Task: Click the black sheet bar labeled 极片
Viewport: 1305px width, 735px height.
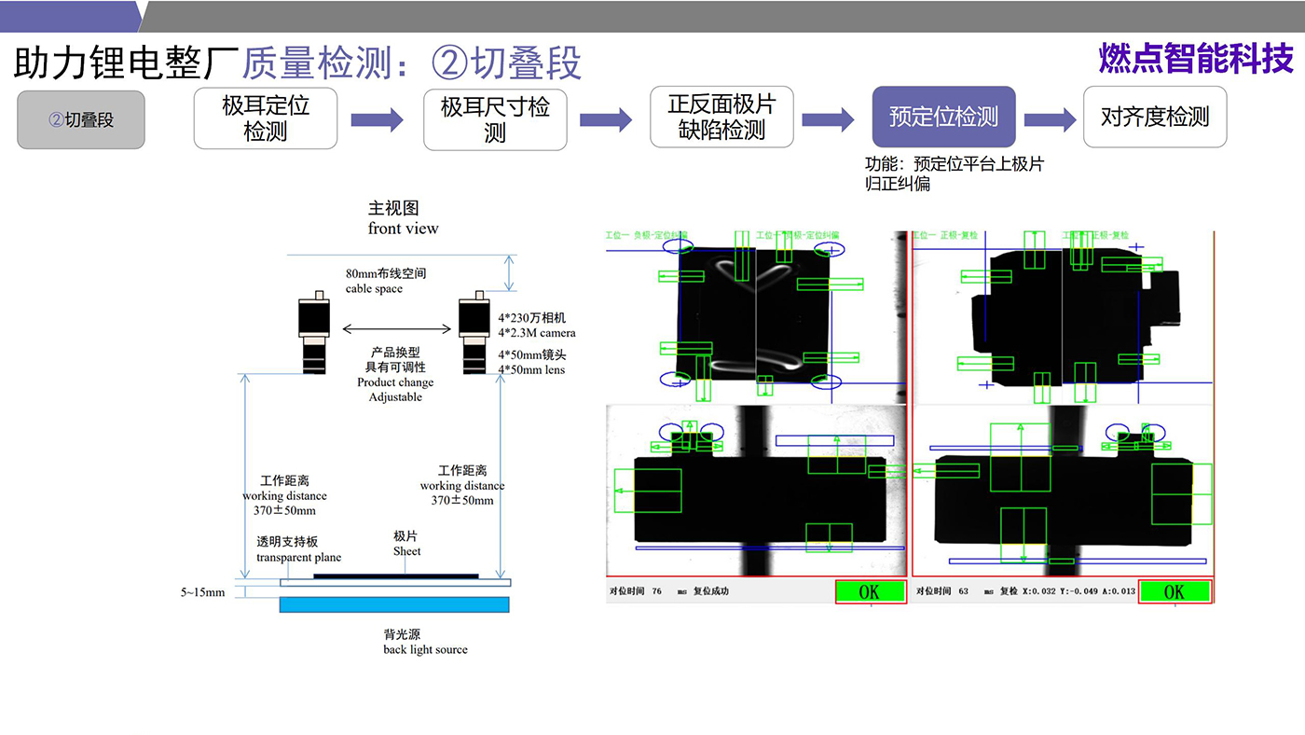Action: click(x=395, y=576)
